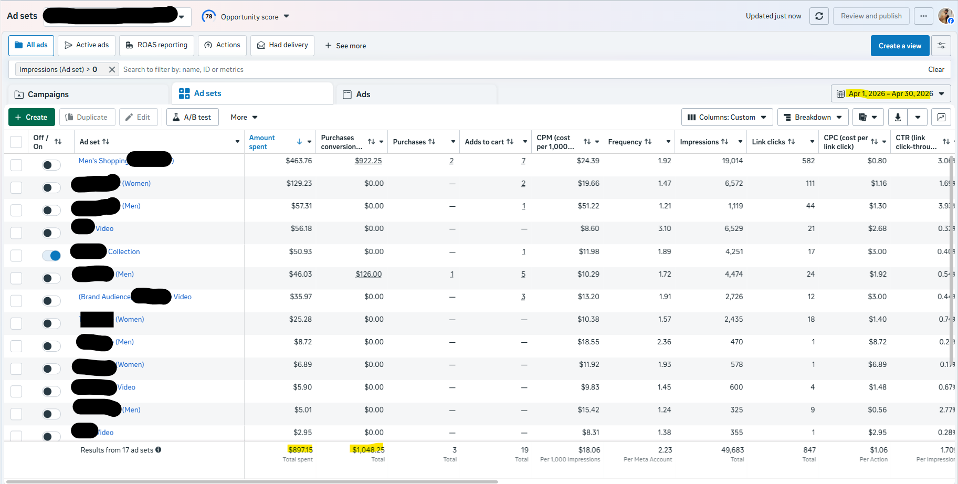This screenshot has width=958, height=484.
Task: Expand the Opportunity score dropdown
Action: click(287, 16)
